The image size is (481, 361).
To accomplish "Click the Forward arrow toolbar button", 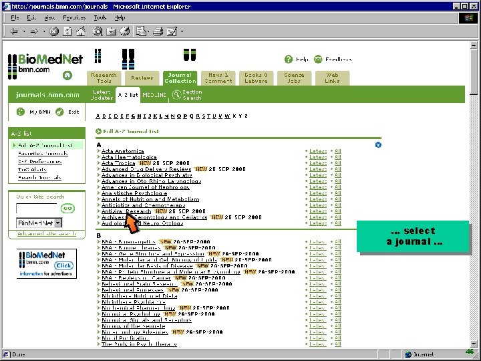I will (x=34, y=31).
